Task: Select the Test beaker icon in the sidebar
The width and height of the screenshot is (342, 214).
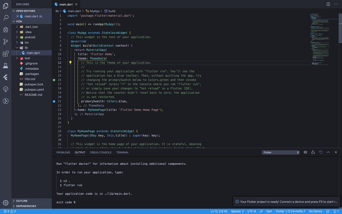Action: pyautogui.click(x=6, y=66)
